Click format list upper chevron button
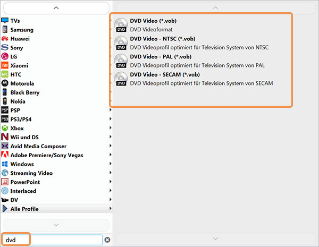The image size is (319, 247). tap(215, 8)
